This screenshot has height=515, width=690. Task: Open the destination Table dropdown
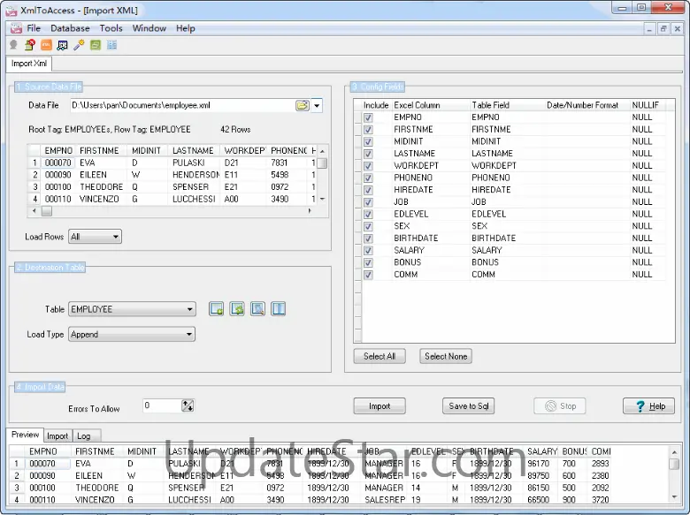coord(189,309)
